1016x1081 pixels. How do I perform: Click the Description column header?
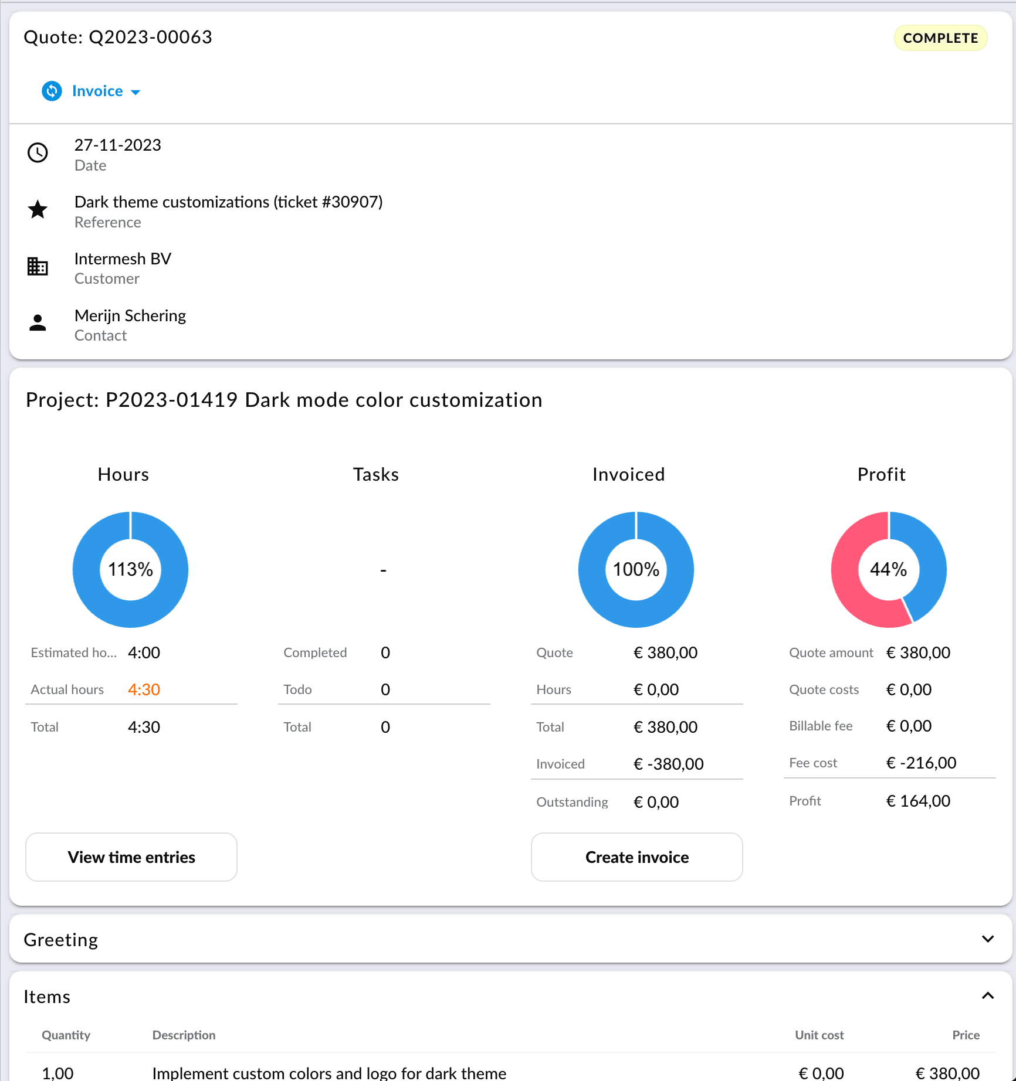pyautogui.click(x=184, y=1035)
